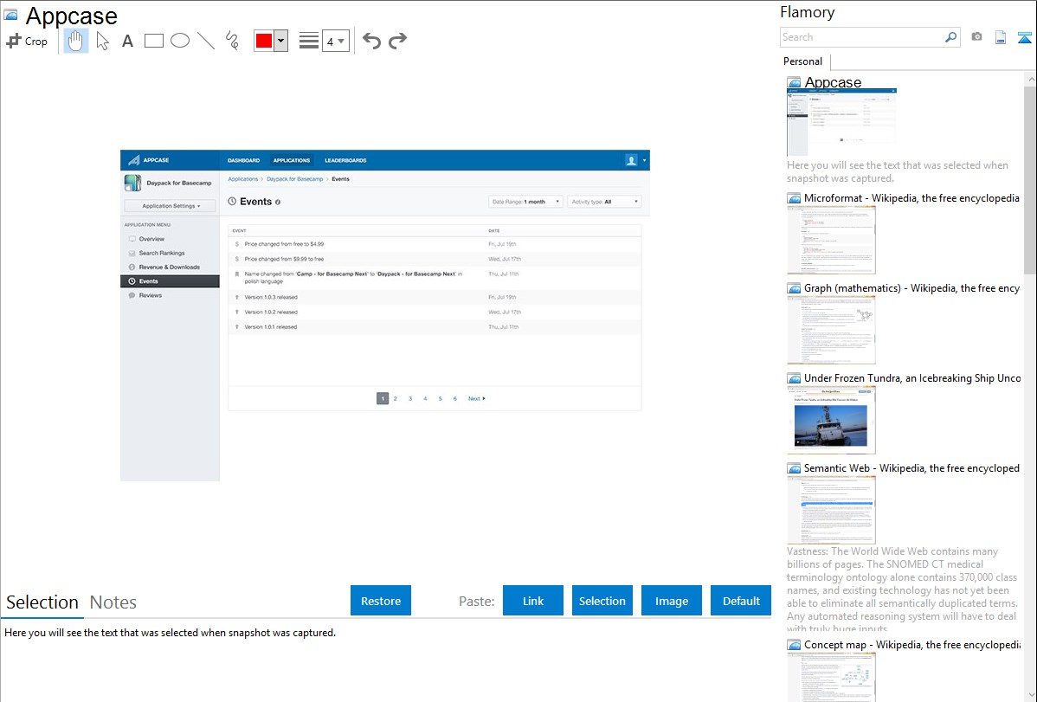Click the Restore button
Image resolution: width=1037 pixels, height=702 pixels.
tap(381, 601)
